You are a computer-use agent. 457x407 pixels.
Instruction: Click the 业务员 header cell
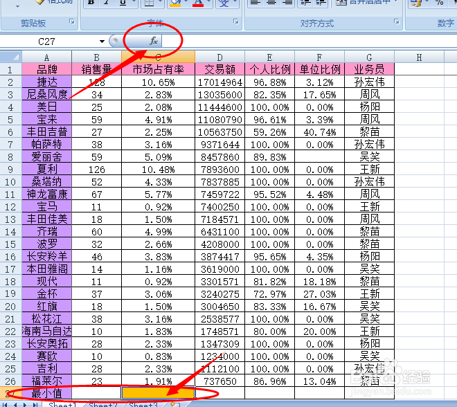pyautogui.click(x=369, y=69)
